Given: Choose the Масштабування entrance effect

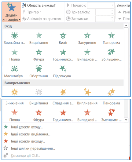Looking at the screenshot, I should pyautogui.click(x=14, y=71).
